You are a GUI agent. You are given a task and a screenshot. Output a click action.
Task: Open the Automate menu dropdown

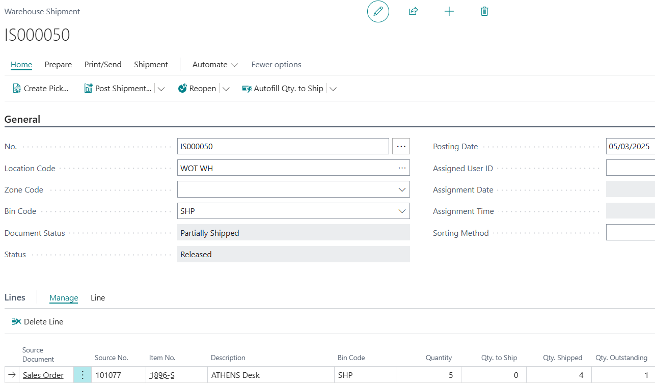pyautogui.click(x=215, y=65)
